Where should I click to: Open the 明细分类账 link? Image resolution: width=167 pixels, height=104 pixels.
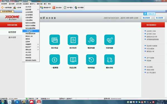click(150, 70)
